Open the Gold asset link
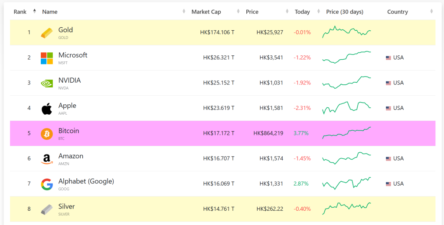Image resolution: width=444 pixels, height=225 pixels. pyautogui.click(x=65, y=30)
